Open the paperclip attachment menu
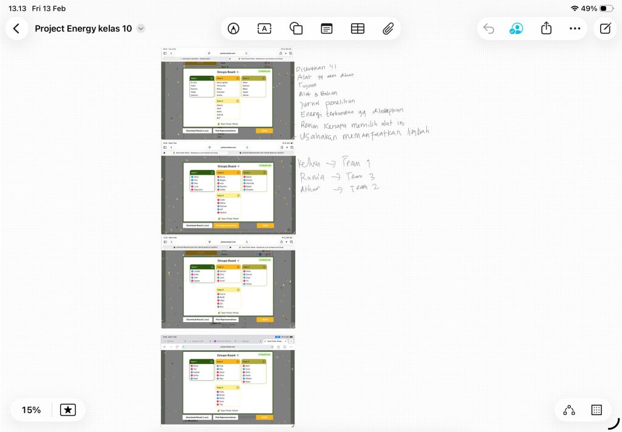Viewport: 622px width, 432px height. [388, 29]
